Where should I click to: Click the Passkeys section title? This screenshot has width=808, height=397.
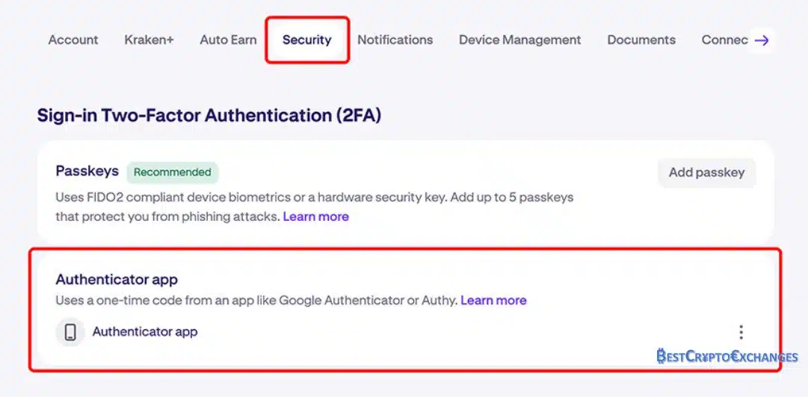[87, 171]
